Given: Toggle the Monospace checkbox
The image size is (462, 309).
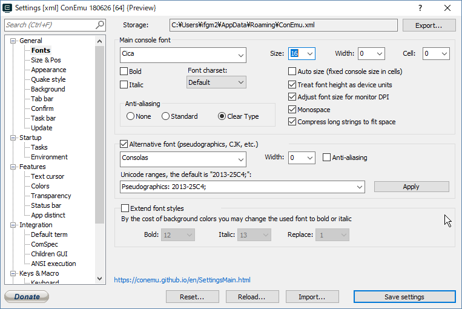Looking at the screenshot, I should 293,110.
